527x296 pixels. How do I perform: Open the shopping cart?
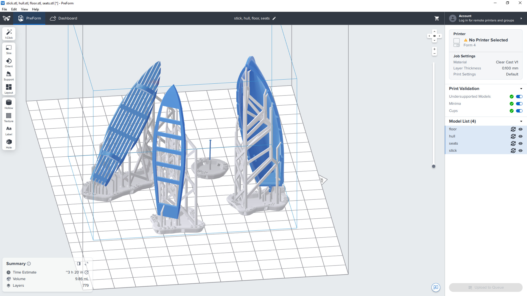click(x=437, y=18)
